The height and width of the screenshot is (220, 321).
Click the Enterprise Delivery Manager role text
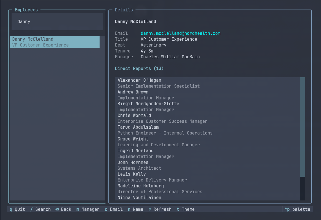152,180
